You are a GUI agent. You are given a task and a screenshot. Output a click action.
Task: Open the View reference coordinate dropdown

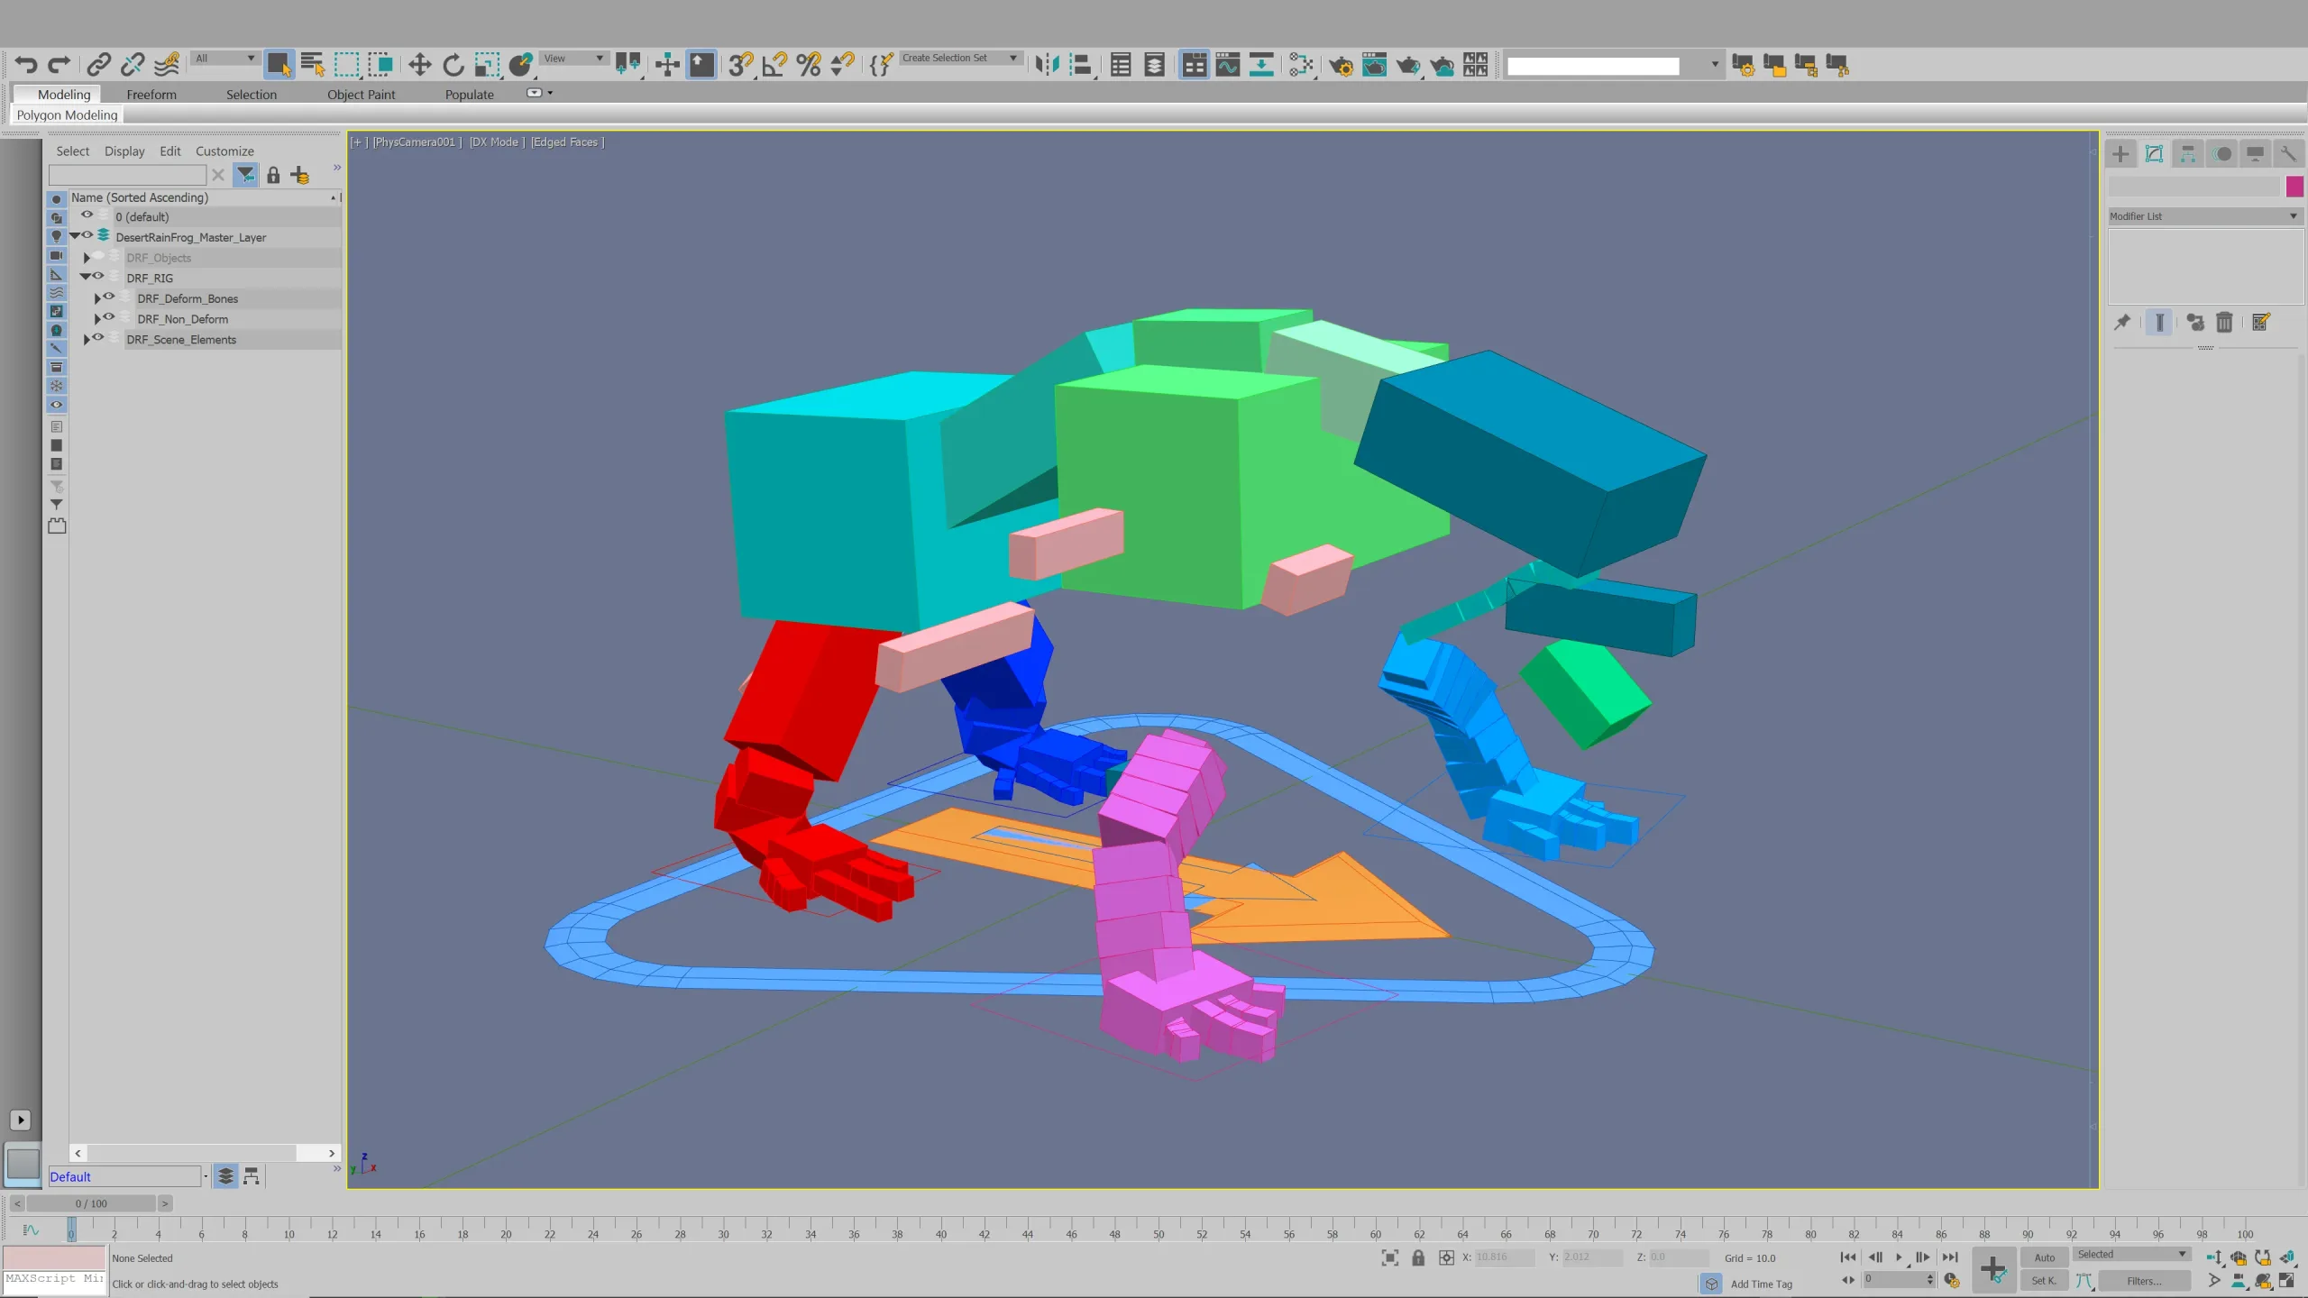click(x=573, y=59)
